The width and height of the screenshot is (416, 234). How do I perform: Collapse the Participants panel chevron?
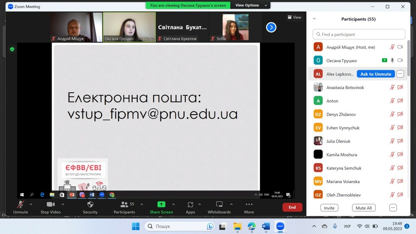314,19
